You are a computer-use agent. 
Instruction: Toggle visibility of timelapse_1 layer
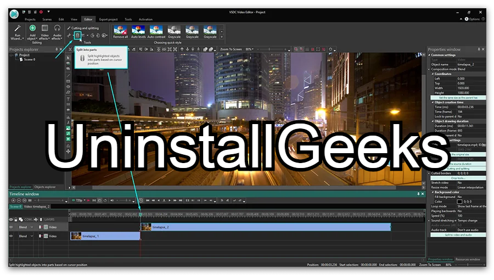tap(11, 236)
